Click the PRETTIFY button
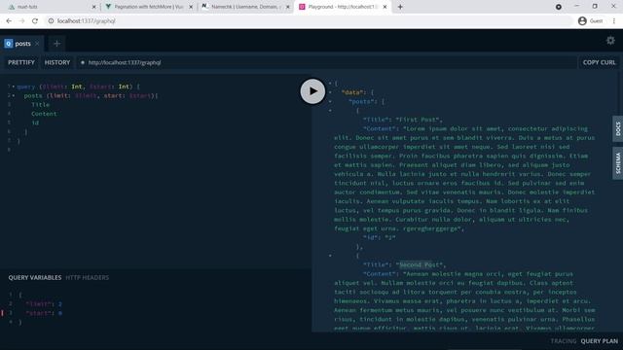Viewport: 623px width, 350px height. pos(21,62)
